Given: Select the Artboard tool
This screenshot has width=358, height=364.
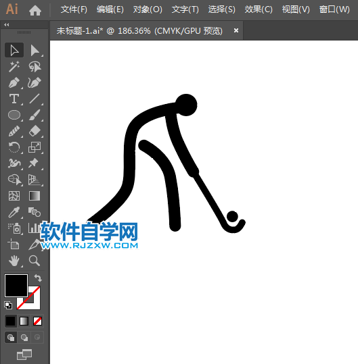Looking at the screenshot, I should (x=14, y=244).
